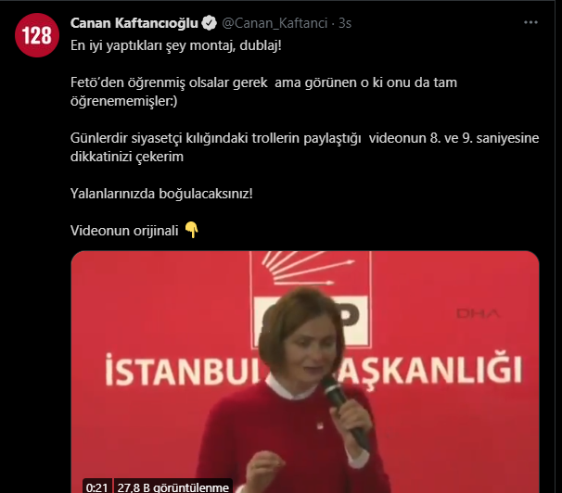Play the embedded CHP speech video
Image resolution: width=562 pixels, height=493 pixels.
[305, 372]
